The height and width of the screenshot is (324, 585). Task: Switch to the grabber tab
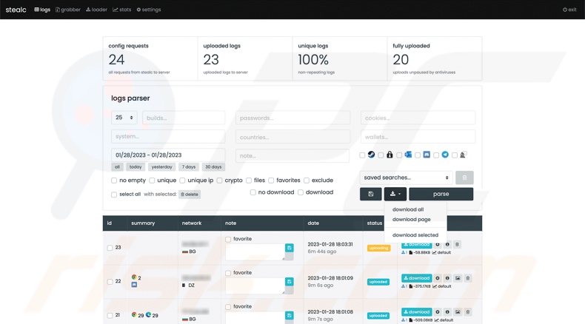pos(68,10)
